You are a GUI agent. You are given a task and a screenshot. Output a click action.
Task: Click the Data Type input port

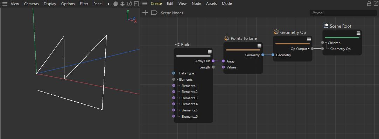tap(174, 73)
